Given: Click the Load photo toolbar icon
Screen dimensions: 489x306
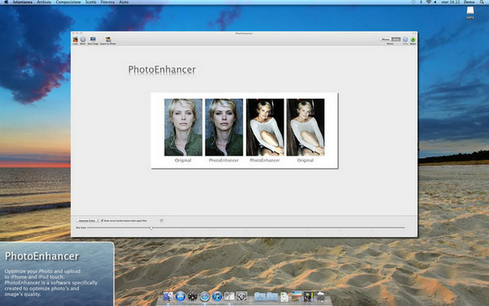Looking at the screenshot, I should (x=75, y=39).
